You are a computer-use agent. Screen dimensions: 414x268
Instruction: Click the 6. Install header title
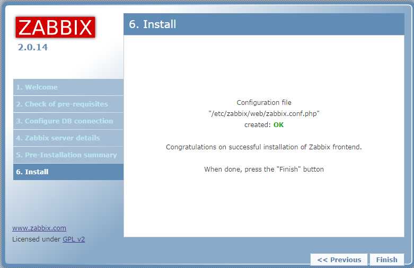pyautogui.click(x=152, y=24)
